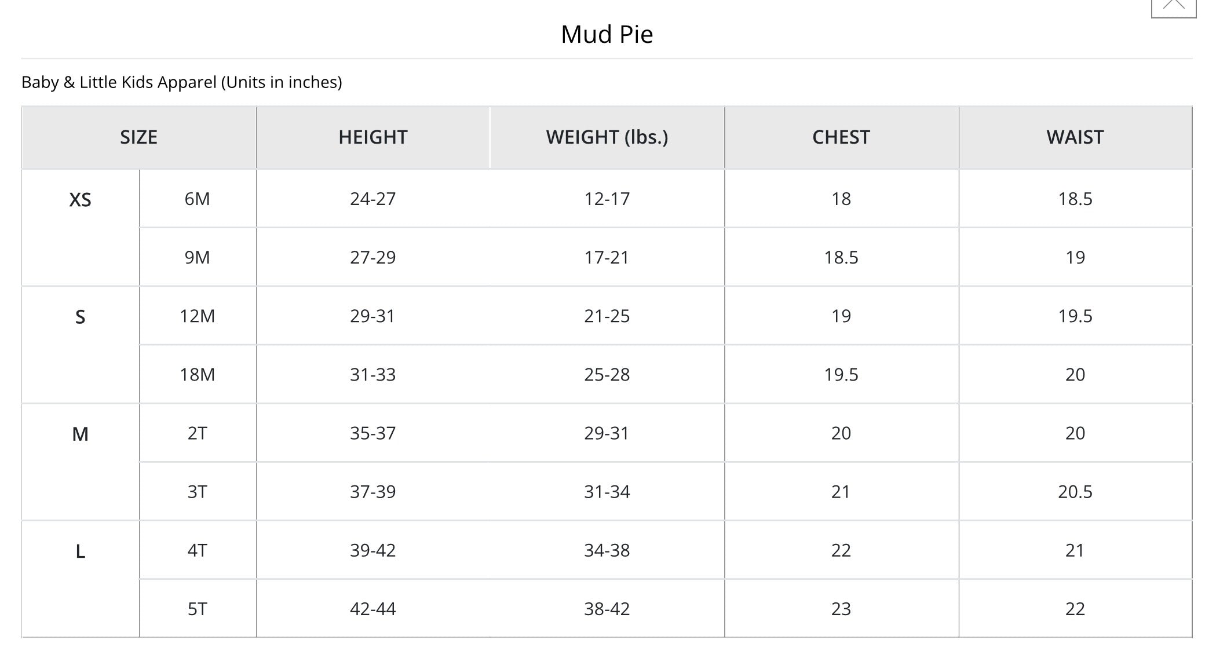Select the 6M size row label
This screenshot has width=1216, height=669.
[x=197, y=199]
